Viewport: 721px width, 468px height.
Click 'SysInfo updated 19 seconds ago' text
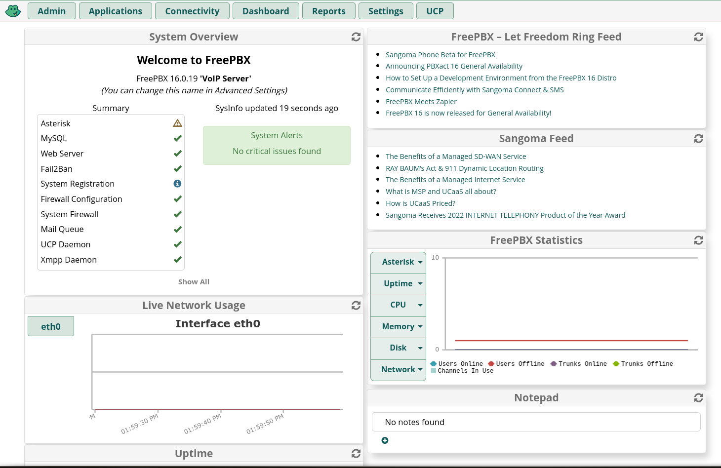[277, 108]
